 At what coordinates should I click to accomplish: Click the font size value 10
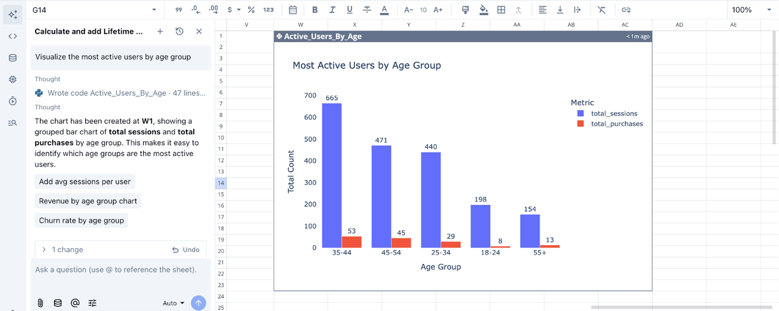pyautogui.click(x=423, y=10)
